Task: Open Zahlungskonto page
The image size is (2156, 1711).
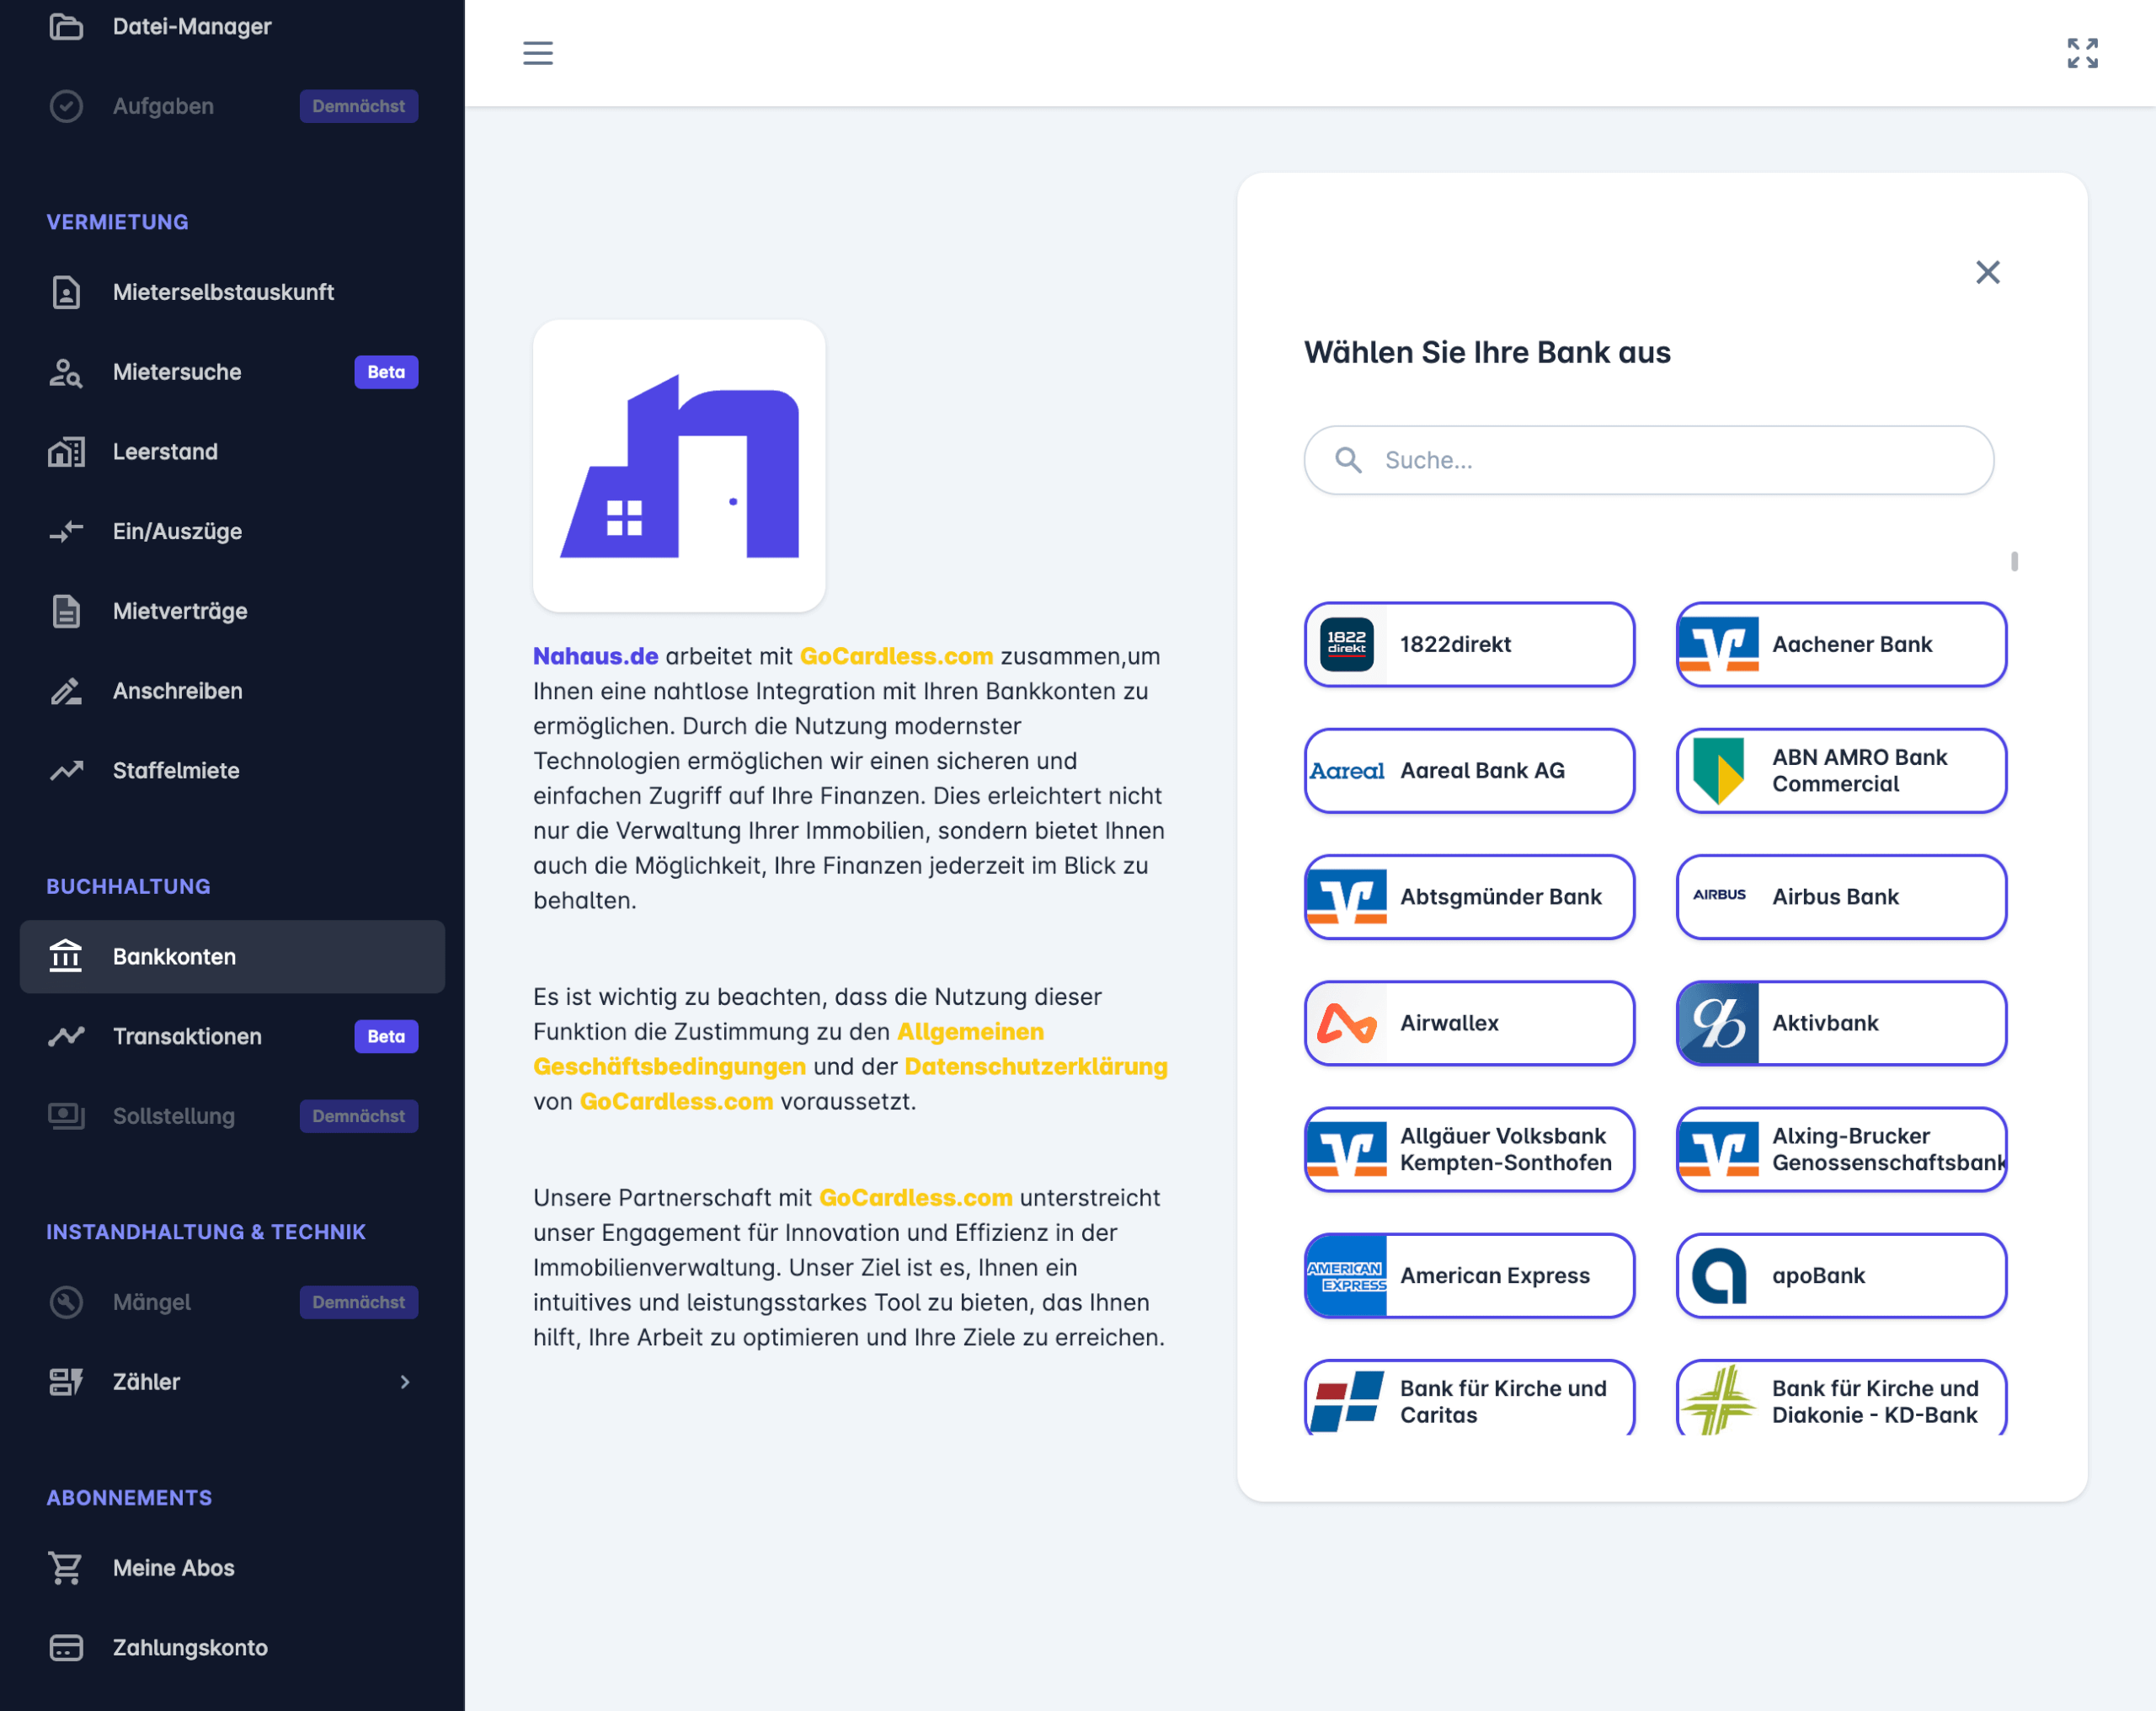Action: point(232,1647)
